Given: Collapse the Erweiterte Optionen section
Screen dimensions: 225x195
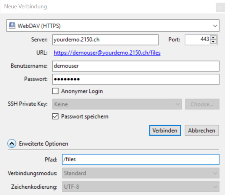Looking at the screenshot, I should (x=11, y=143).
